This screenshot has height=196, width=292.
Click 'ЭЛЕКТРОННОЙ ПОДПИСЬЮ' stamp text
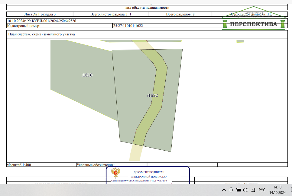coord(148,177)
